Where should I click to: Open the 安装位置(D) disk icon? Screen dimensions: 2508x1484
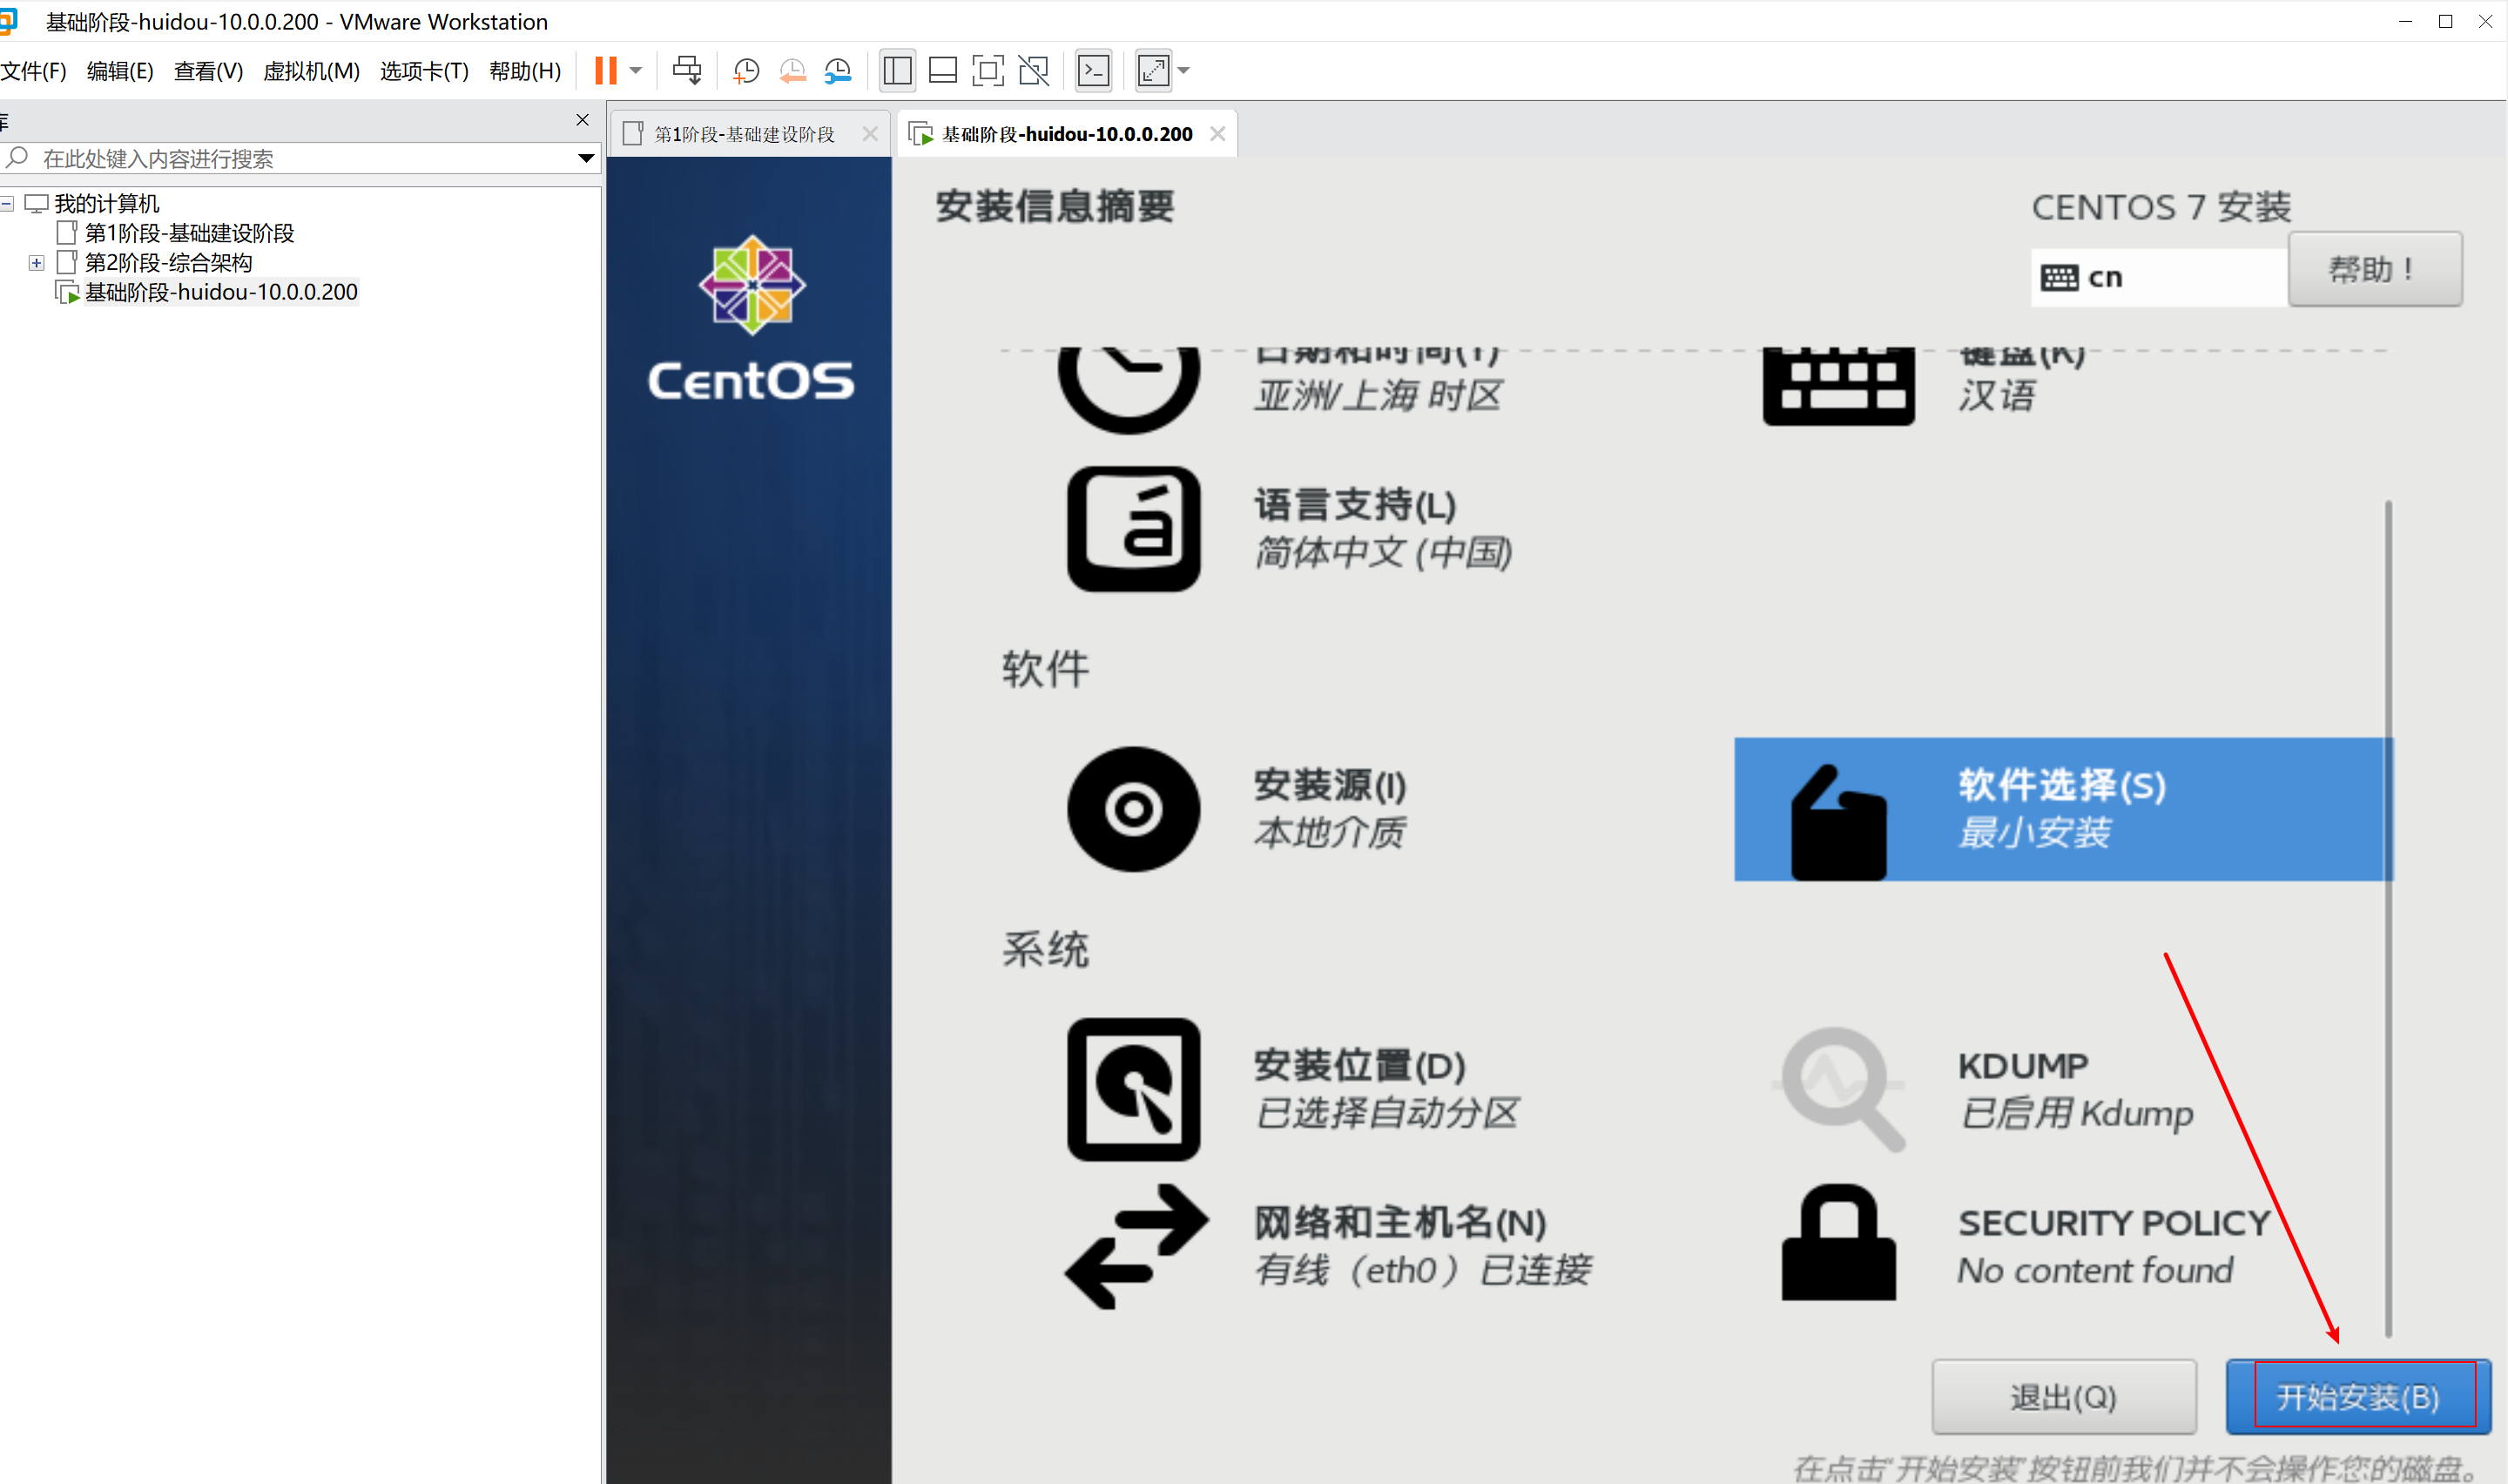(x=1133, y=1089)
